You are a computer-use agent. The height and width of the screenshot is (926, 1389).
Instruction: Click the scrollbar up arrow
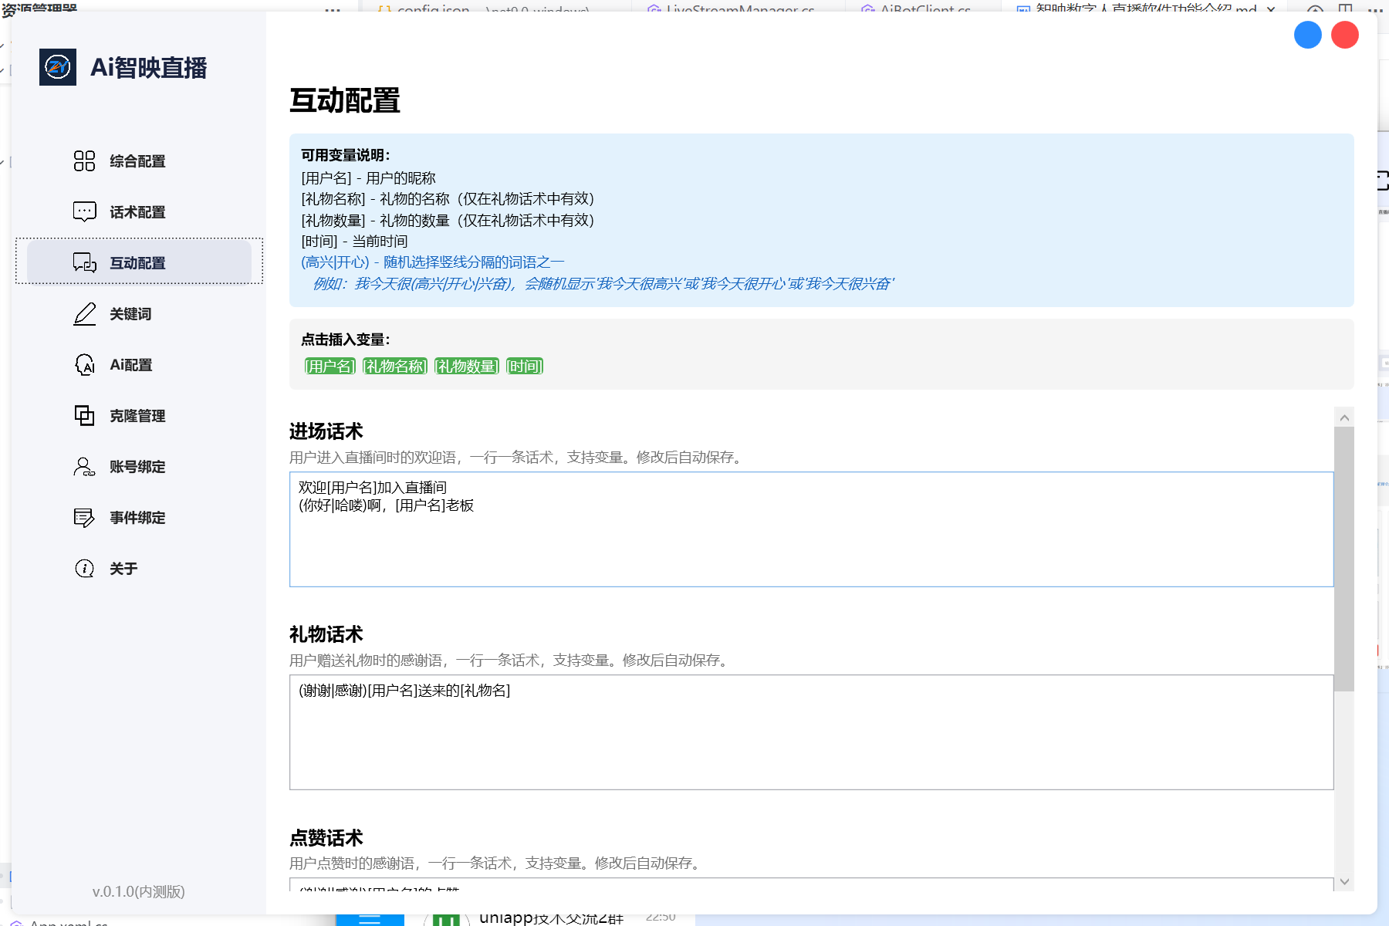point(1344,417)
